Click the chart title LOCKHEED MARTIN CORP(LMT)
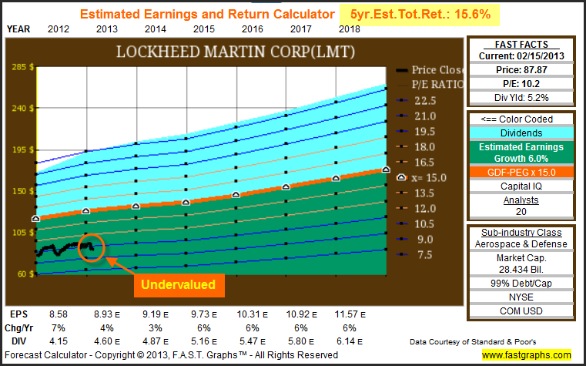Viewport: 586px width, 366px height. tap(236, 51)
